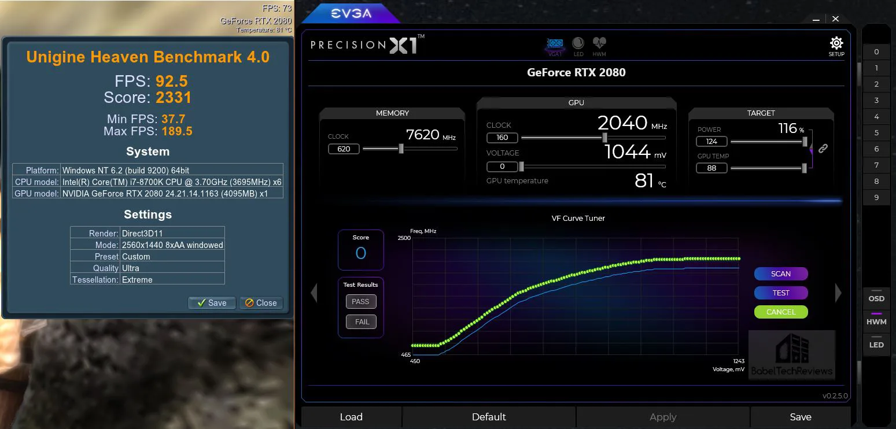Select profile slot 1
Image resolution: width=896 pixels, height=429 pixels.
pos(876,68)
